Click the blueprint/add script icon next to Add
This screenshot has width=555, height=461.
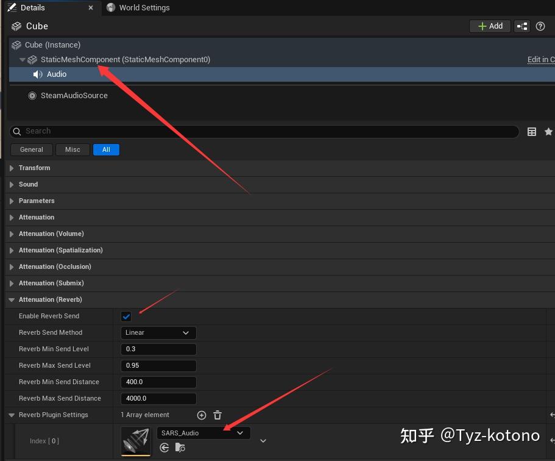click(x=522, y=26)
